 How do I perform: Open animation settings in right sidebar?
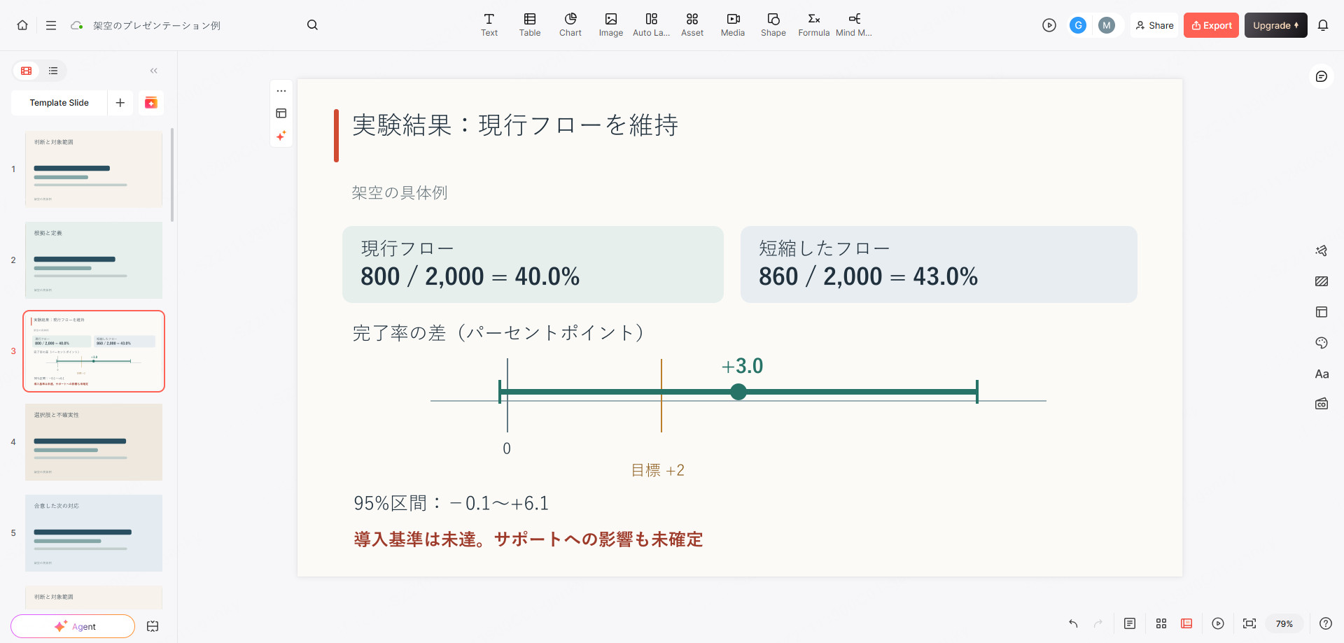(x=1322, y=250)
